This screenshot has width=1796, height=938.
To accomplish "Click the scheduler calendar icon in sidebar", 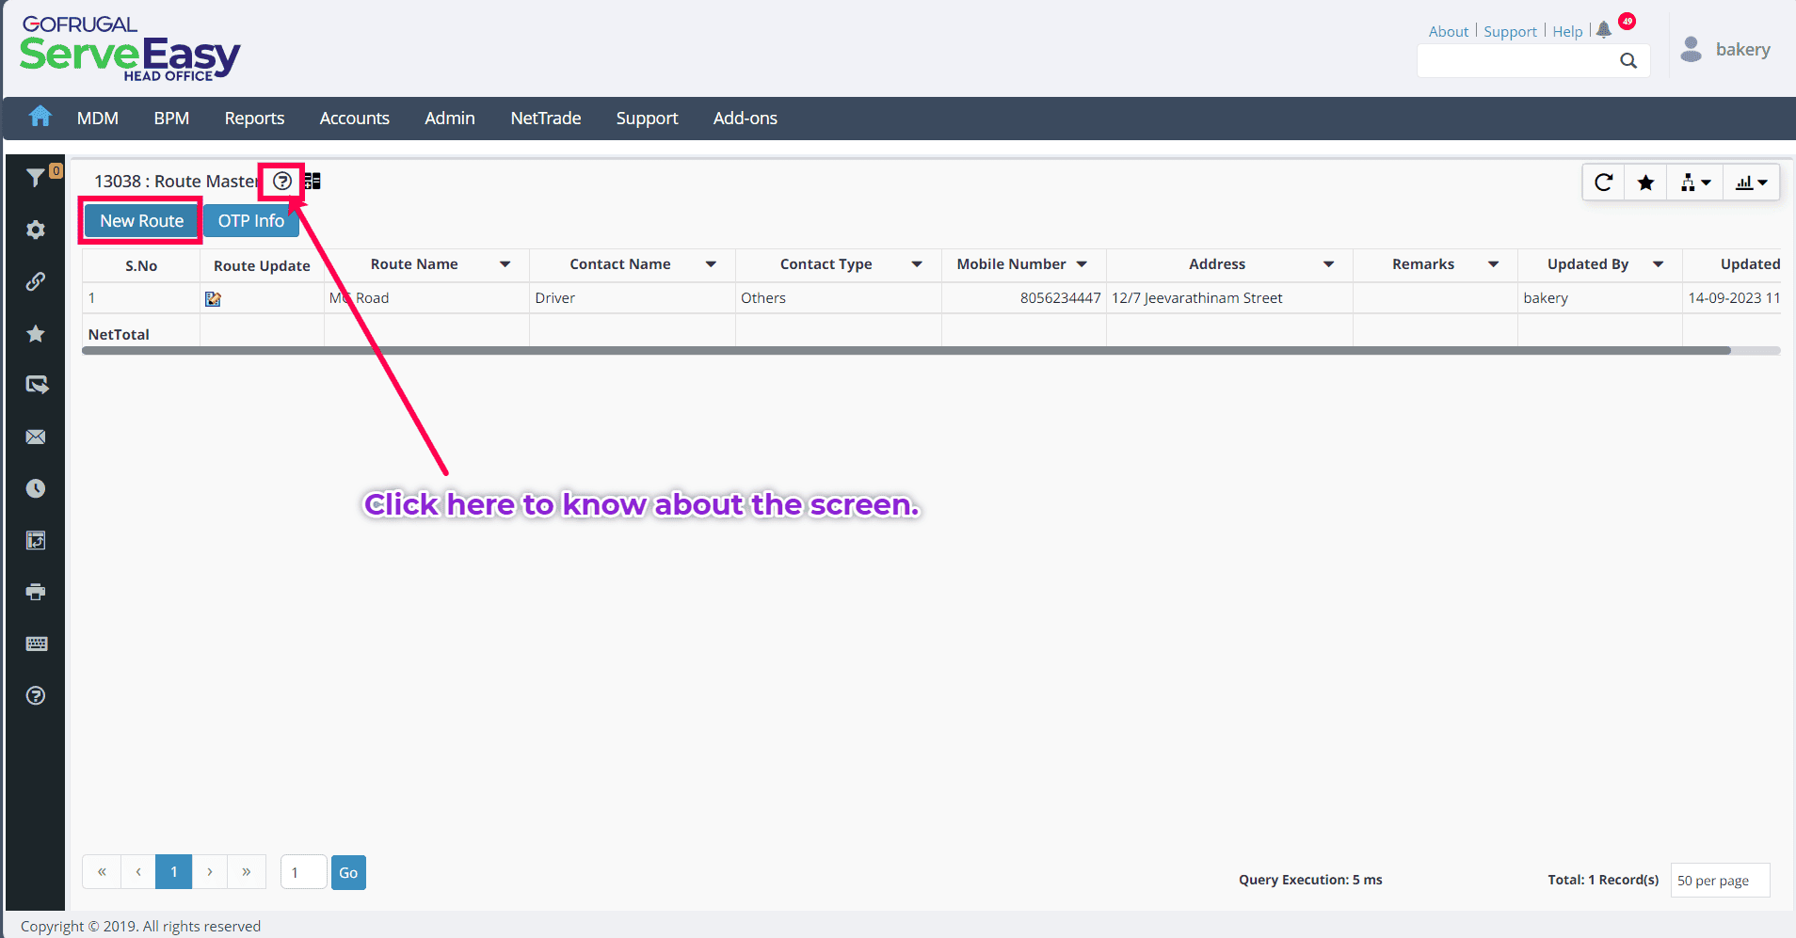I will tap(36, 540).
